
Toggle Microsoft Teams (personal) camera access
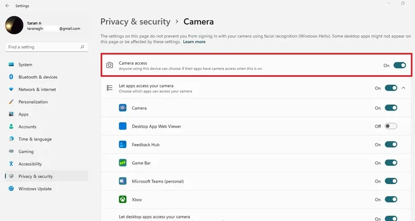coord(391,181)
